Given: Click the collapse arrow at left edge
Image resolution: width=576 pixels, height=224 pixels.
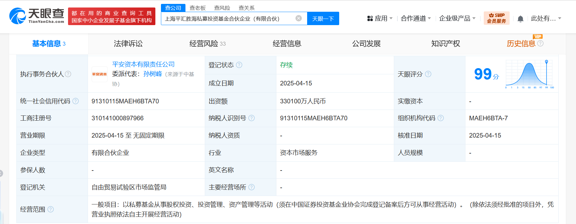Looking at the screenshot, I should pos(1,173).
